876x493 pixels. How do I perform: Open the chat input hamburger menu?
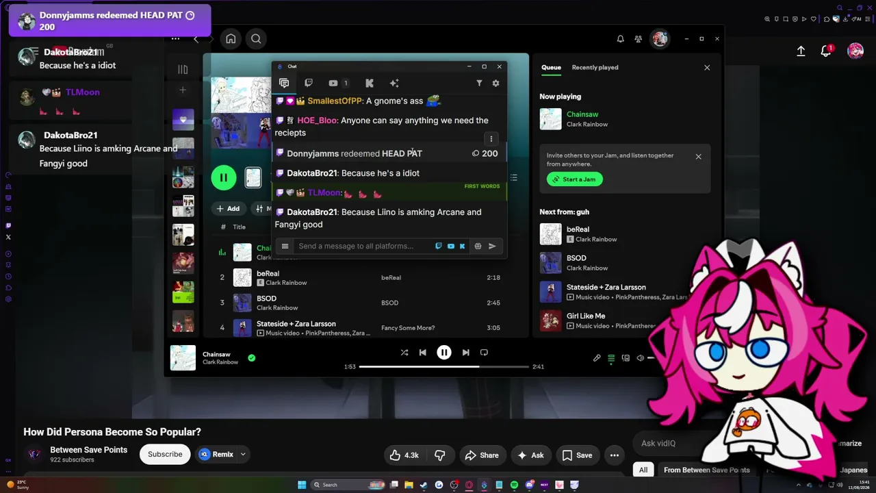coord(285,246)
